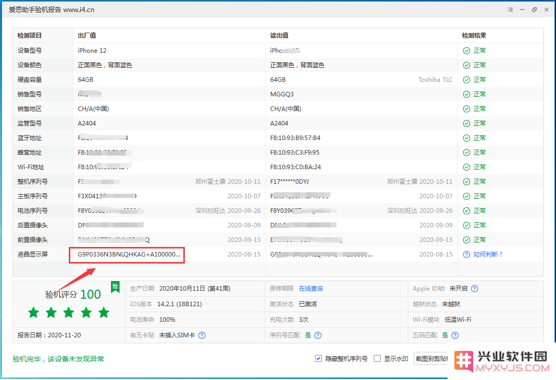Click the 在线查询 warranty link
The image size is (556, 380).
click(310, 289)
